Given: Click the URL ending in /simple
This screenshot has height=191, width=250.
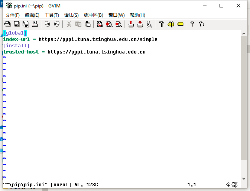Looking at the screenshot, I should pyautogui.click(x=98, y=39).
